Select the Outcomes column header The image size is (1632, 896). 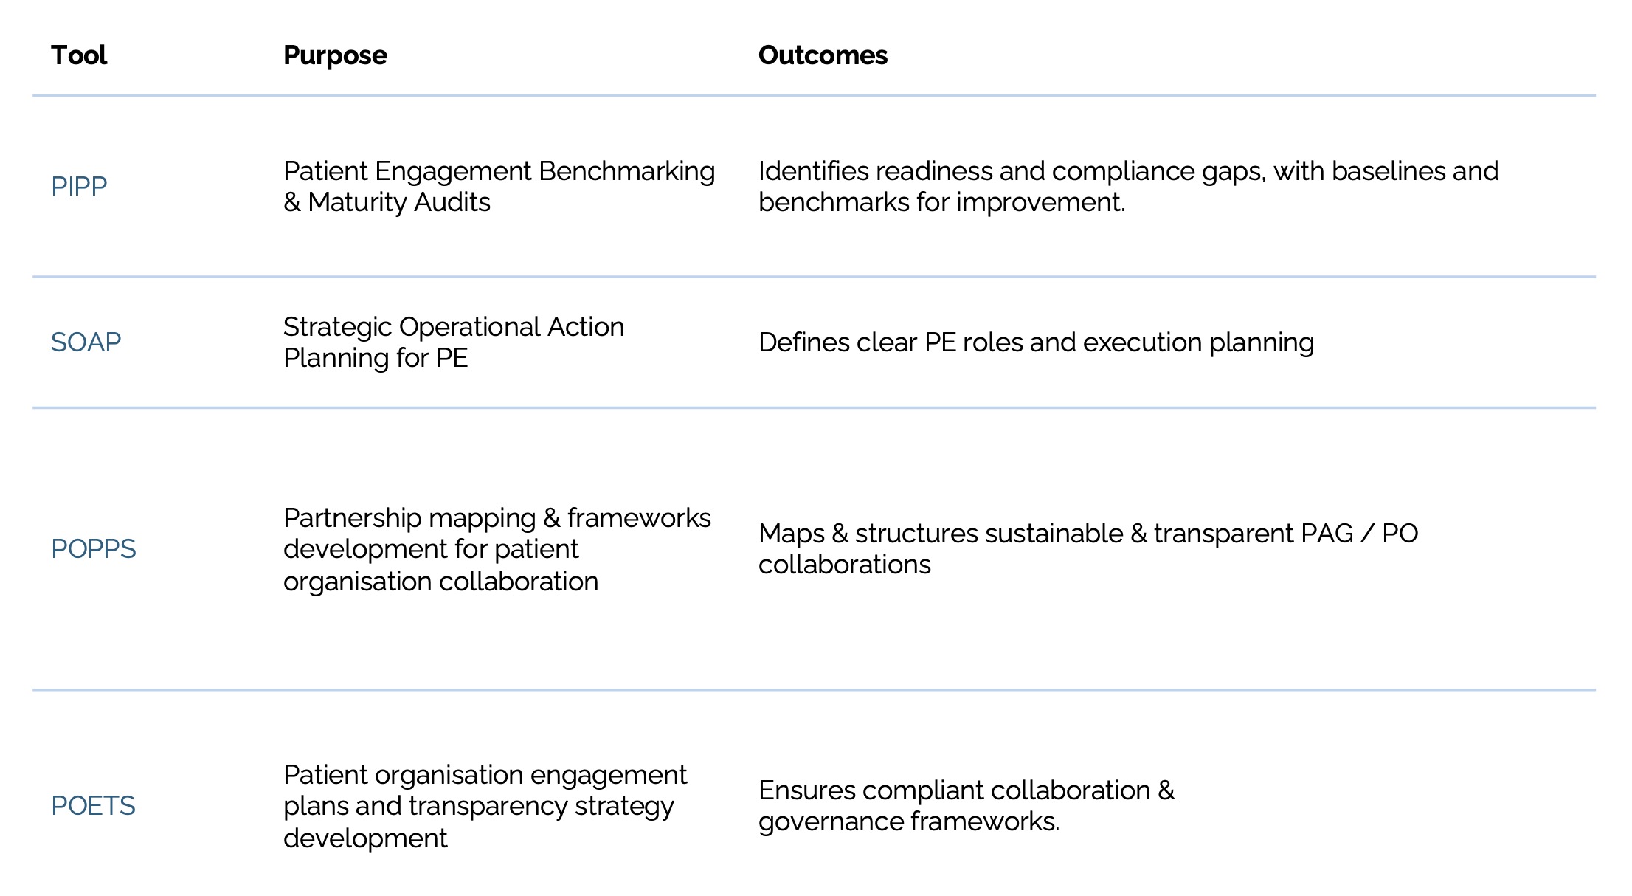(x=823, y=55)
